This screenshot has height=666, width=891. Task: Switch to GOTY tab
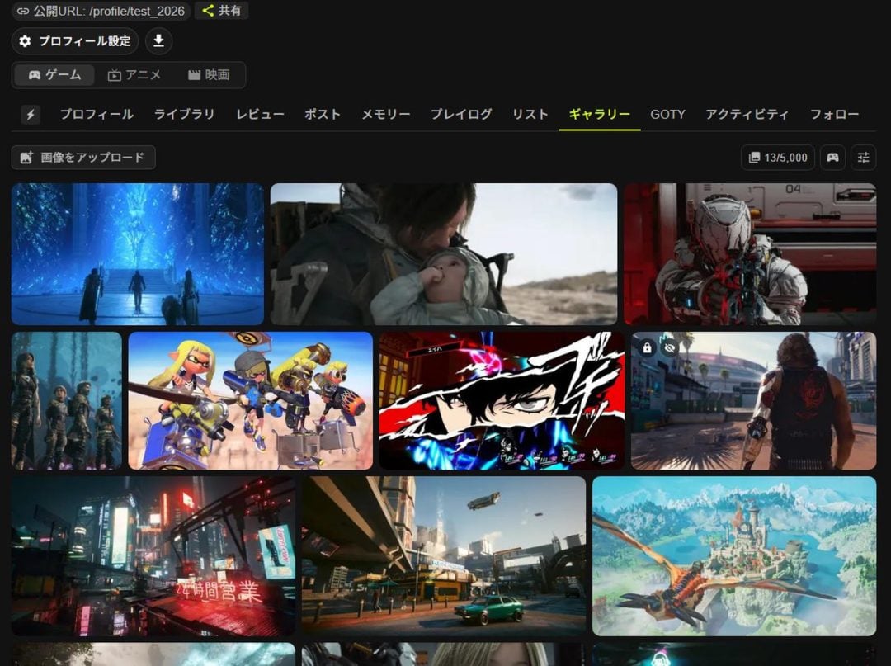667,114
